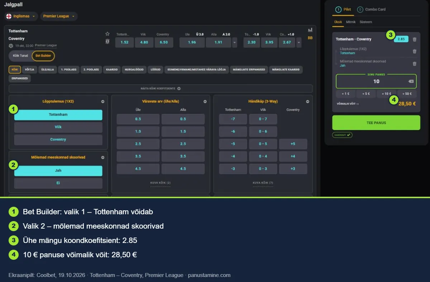Open match statistics bar chart icon
The width and height of the screenshot is (430, 282).
[310, 30]
